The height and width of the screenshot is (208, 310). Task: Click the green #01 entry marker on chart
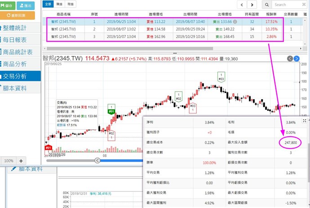[111, 111]
